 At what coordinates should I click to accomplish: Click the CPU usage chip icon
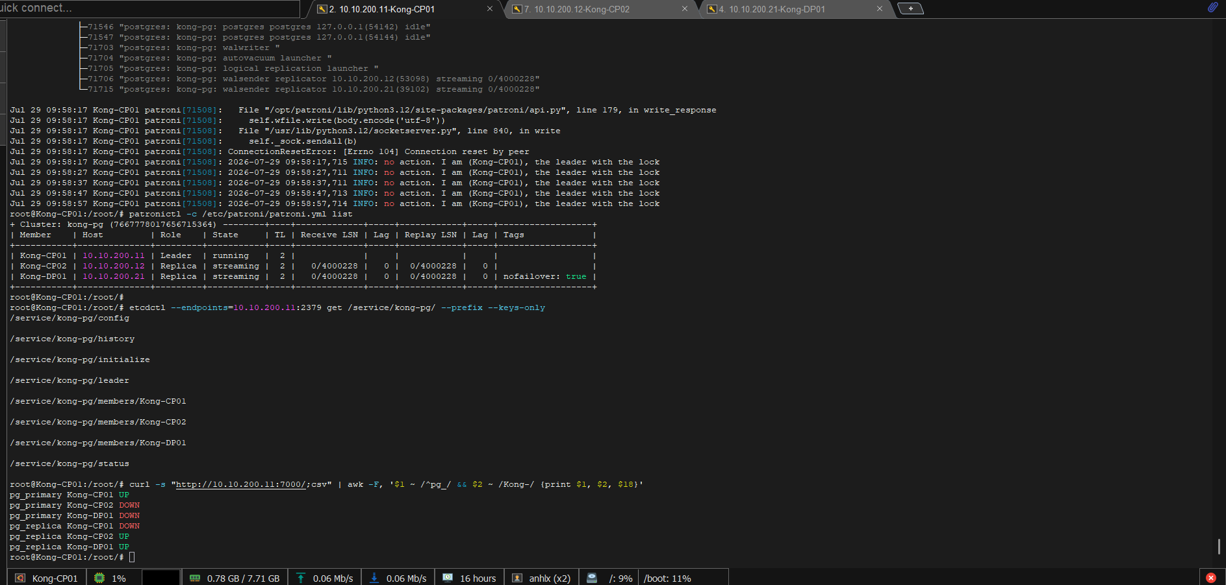tap(99, 578)
